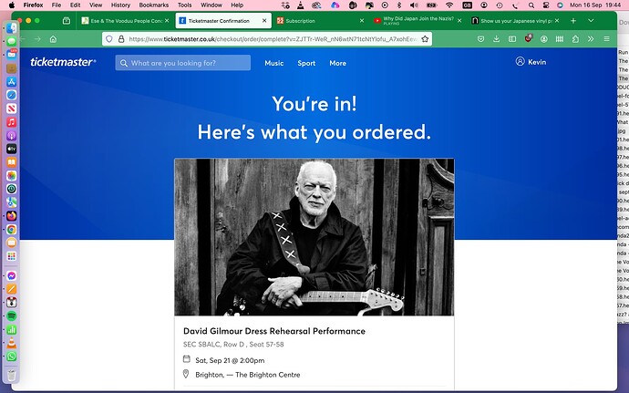Open the Firefox downloads panel
This screenshot has height=393, width=629.
tap(496, 39)
